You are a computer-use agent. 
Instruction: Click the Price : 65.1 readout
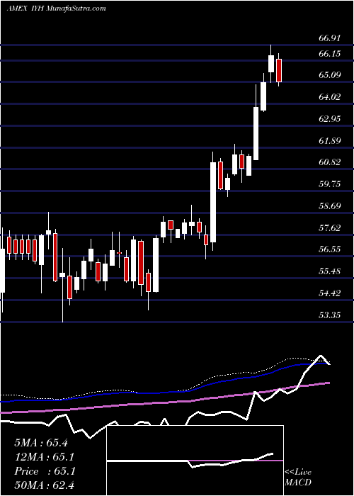click(45, 471)
